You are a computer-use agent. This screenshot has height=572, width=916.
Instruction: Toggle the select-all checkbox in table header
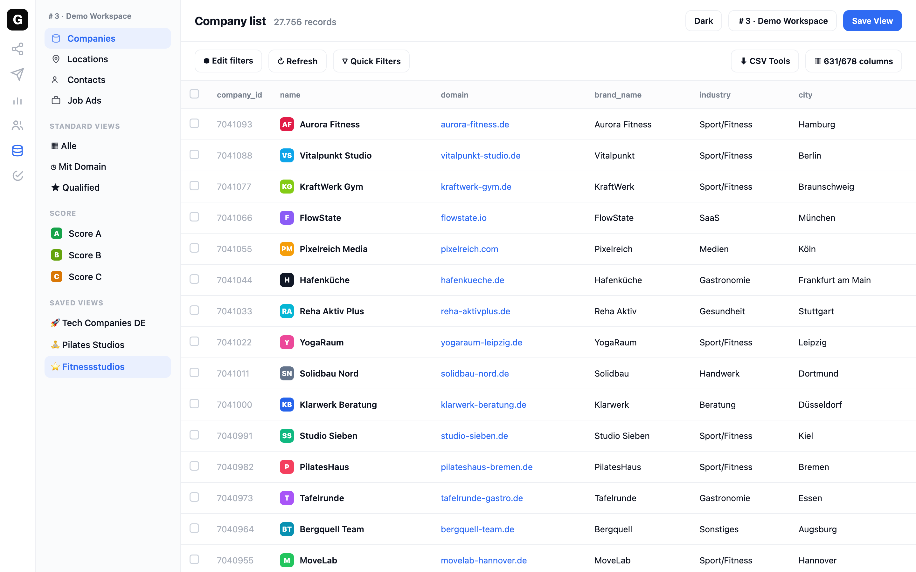coord(194,94)
